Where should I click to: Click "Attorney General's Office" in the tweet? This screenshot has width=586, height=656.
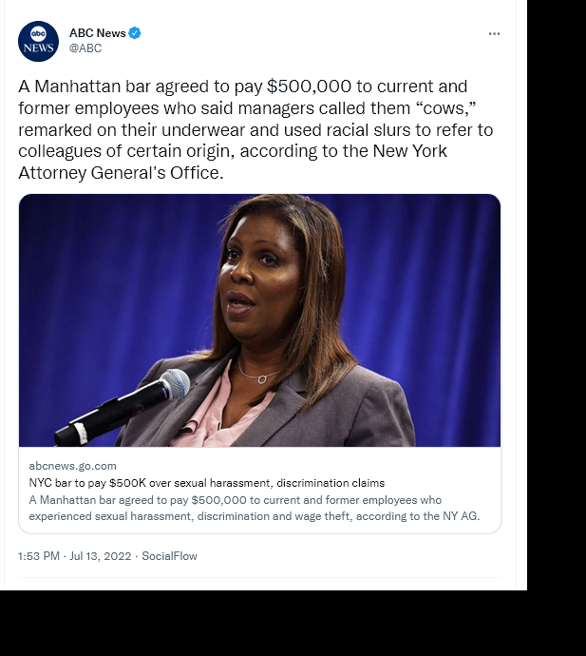click(121, 172)
